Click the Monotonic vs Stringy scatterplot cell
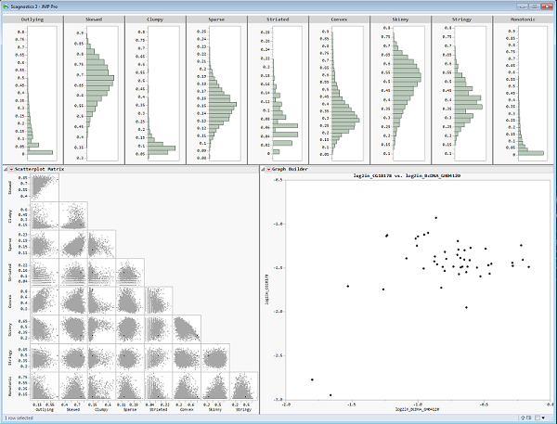Image resolution: width=557 pixels, height=424 pixels. click(x=243, y=386)
